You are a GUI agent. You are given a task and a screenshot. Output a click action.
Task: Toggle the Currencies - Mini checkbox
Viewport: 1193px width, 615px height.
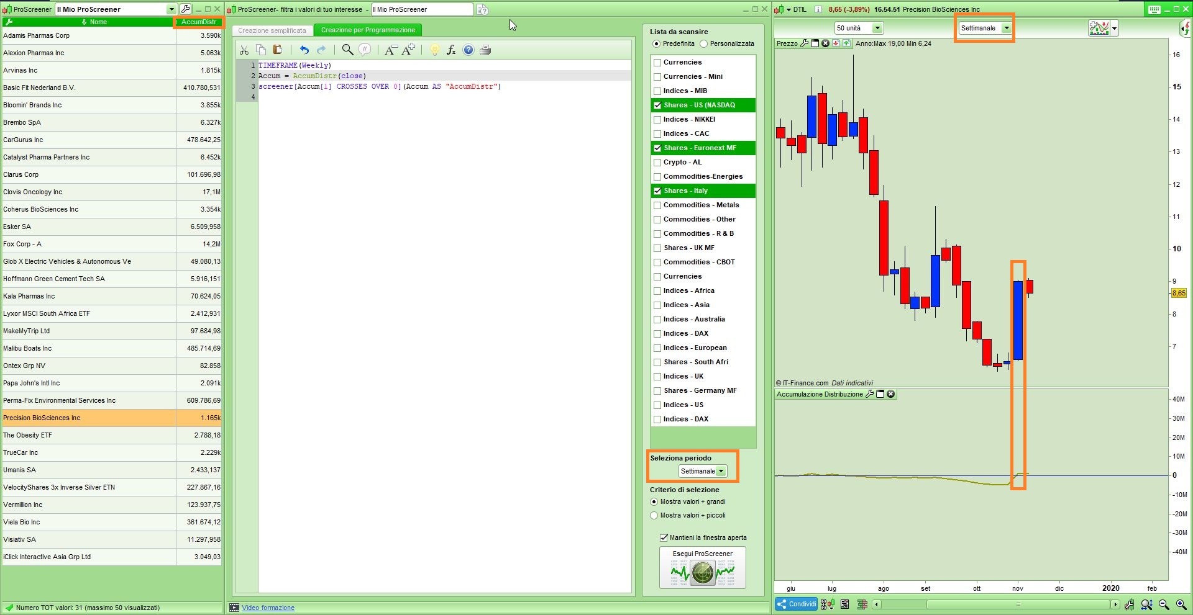(657, 77)
